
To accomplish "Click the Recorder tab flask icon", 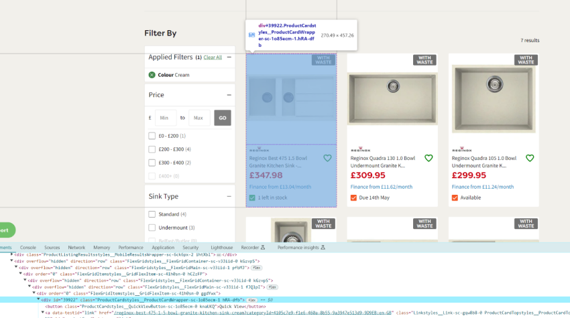I will coord(263,248).
